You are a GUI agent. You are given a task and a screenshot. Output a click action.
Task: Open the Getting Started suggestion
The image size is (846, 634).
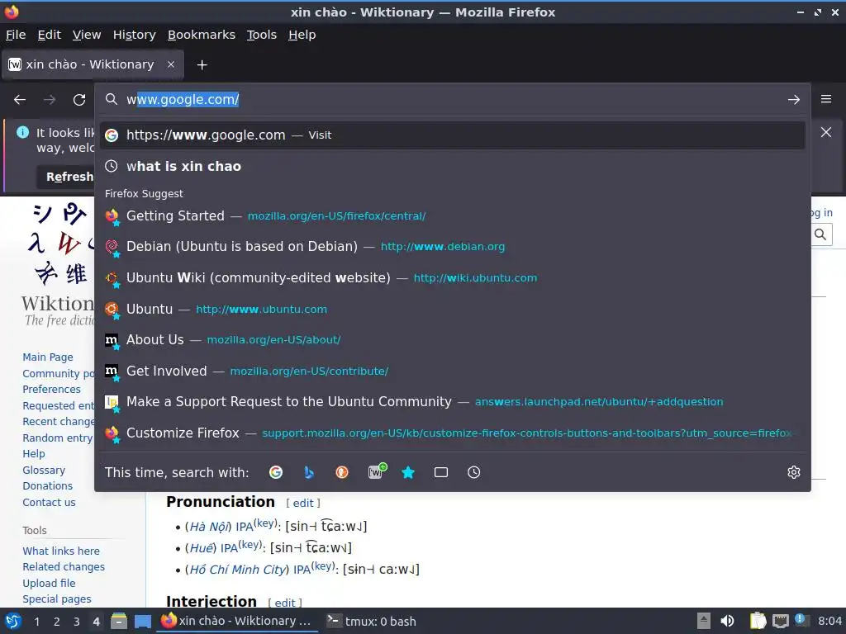(452, 216)
